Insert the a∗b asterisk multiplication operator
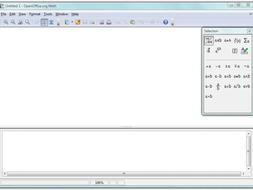The height and width of the screenshot is (190, 253). point(237,76)
